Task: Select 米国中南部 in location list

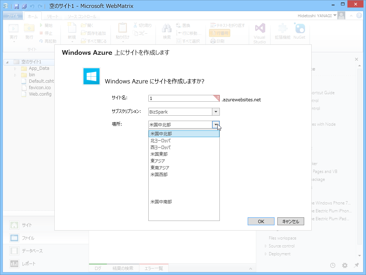Action: 184,202
